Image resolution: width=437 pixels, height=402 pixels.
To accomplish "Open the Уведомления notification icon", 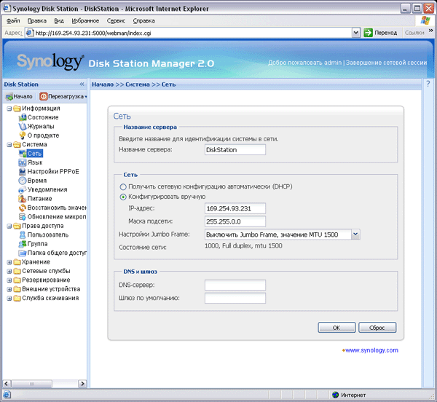I will [x=23, y=190].
